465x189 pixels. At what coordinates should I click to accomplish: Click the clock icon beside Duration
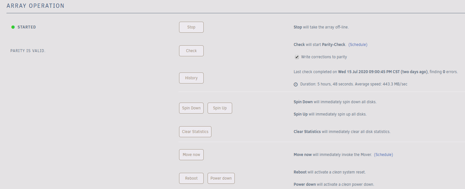(296, 84)
